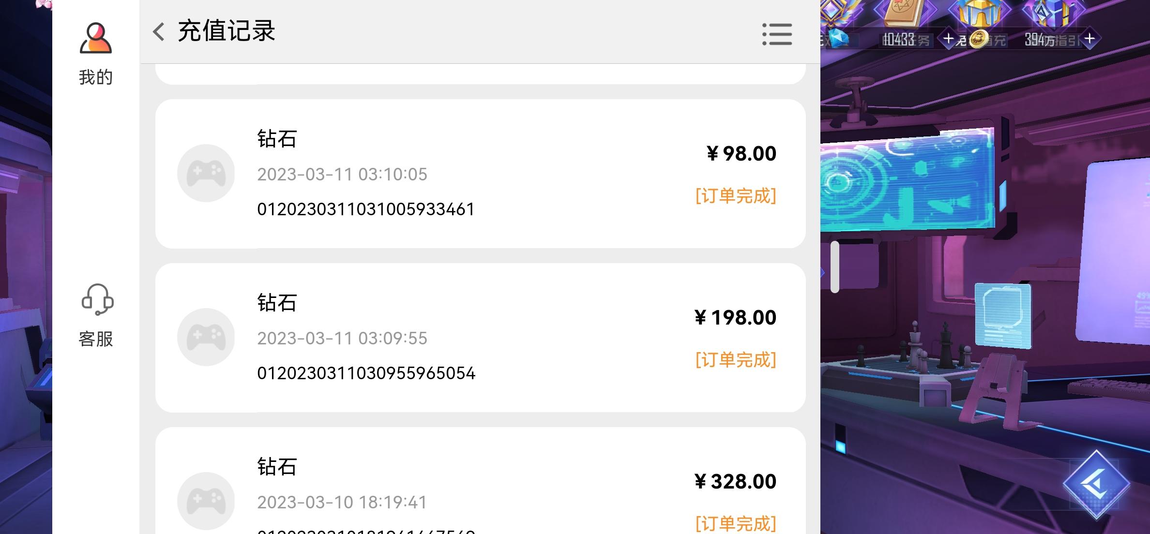
Task: Tap the diamond-shaped back arrow button
Action: 1096,484
